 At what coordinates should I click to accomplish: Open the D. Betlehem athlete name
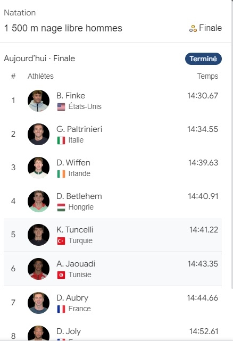point(79,196)
